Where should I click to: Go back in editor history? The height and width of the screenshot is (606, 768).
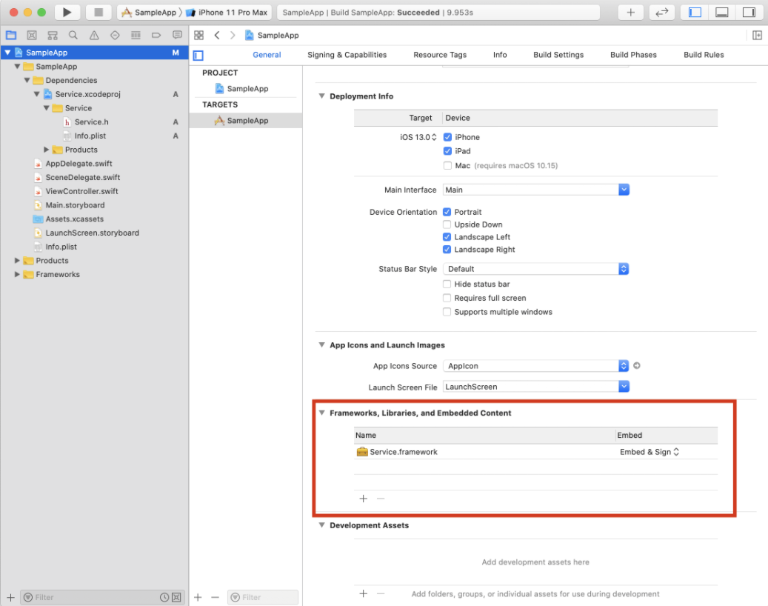(216, 36)
